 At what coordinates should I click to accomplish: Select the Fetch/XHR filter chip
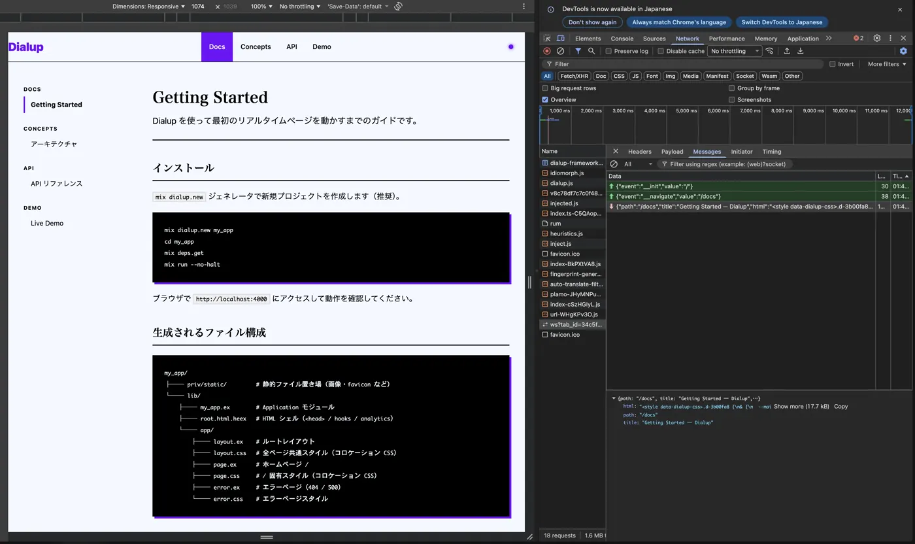(574, 76)
